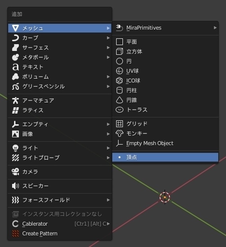The image size is (226, 247).
Task: Click the 円柱 cylinder icon
Action: tap(120, 90)
